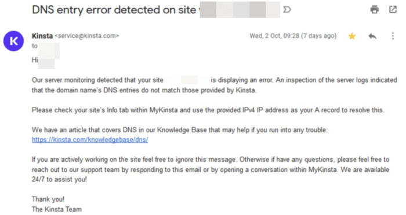
Task: Click the redacted site name in the body
Action: pos(187,80)
